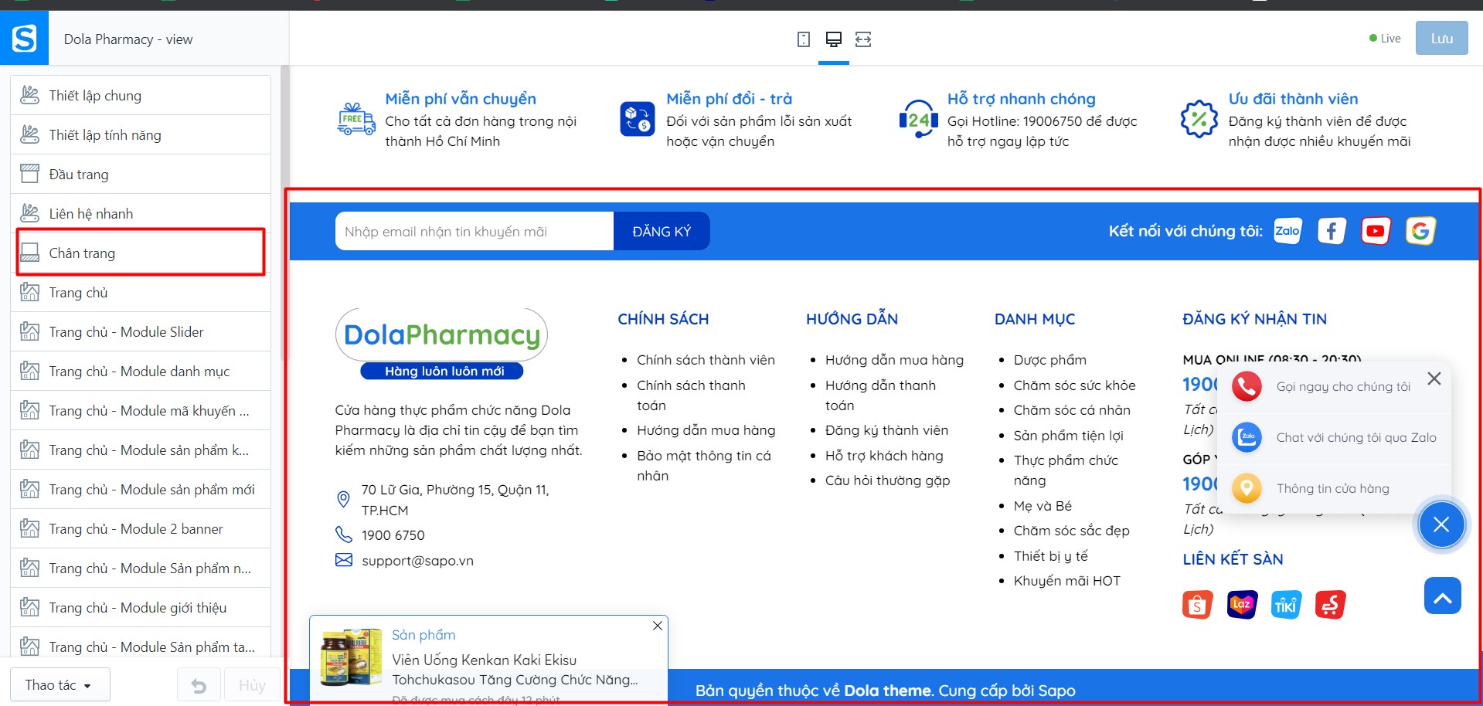Open Liên hệ nhanh section
This screenshot has height=706, width=1483.
141,214
